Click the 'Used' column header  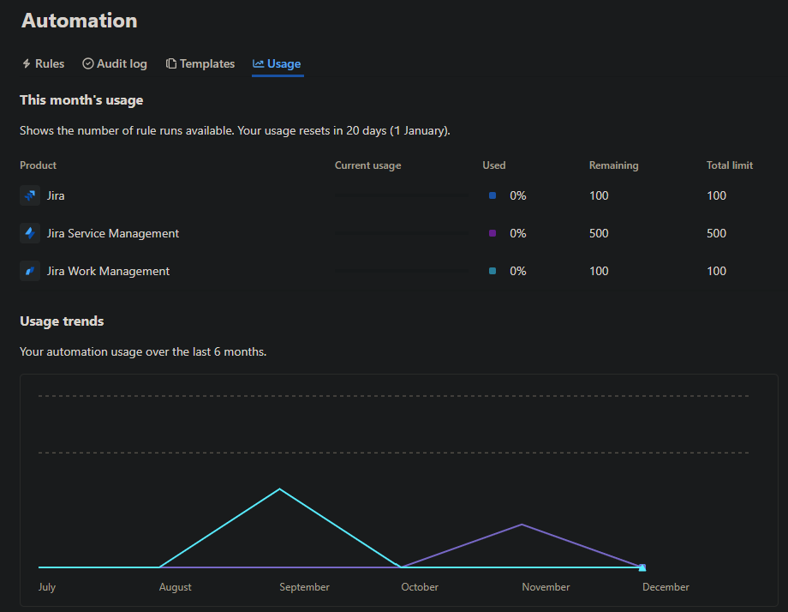(x=494, y=165)
